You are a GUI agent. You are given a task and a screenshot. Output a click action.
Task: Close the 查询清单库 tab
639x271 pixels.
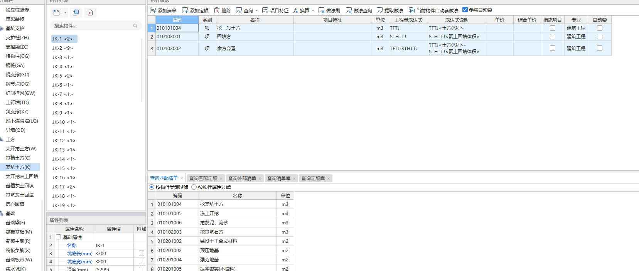coord(294,178)
